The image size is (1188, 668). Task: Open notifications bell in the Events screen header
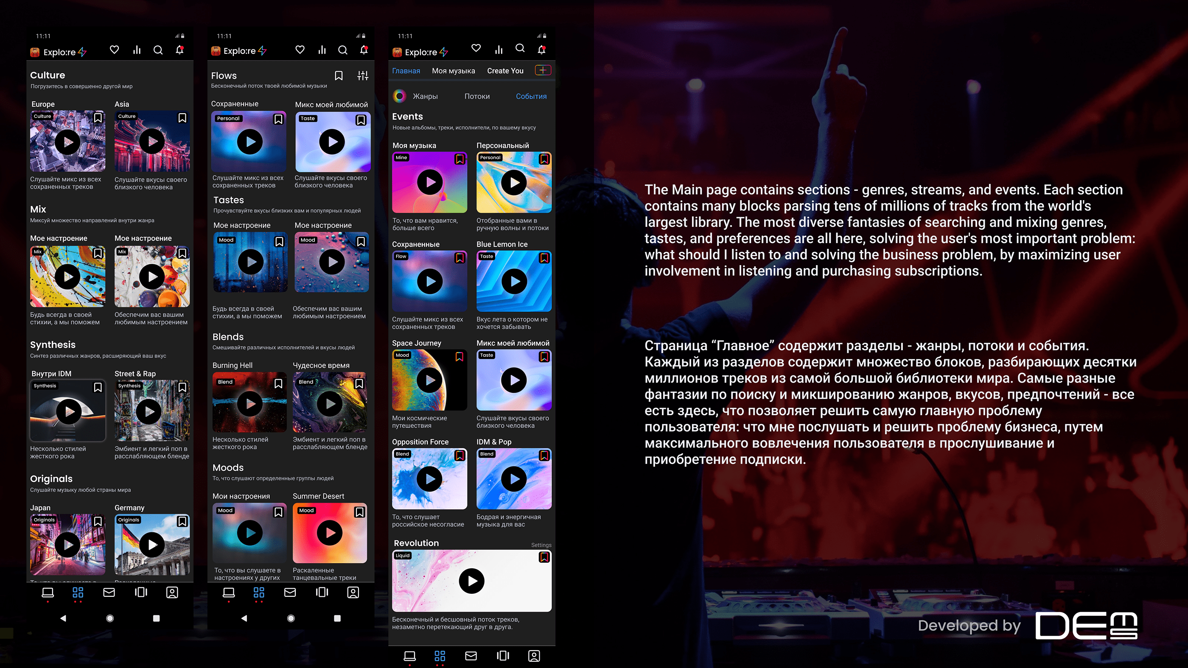pyautogui.click(x=541, y=49)
